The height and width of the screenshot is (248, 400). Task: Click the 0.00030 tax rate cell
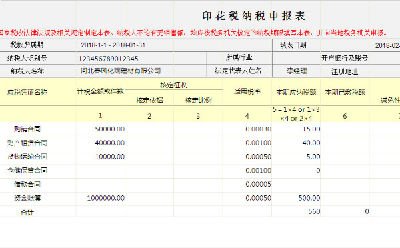tap(247, 129)
